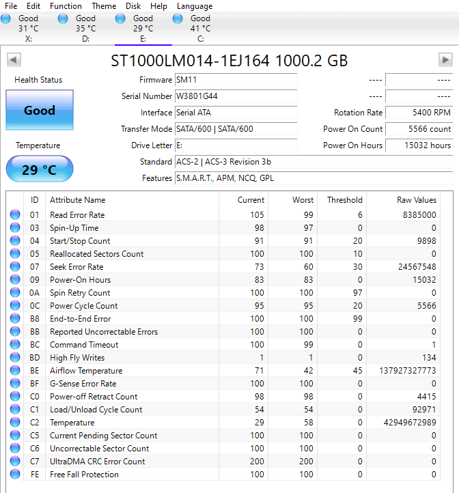This screenshot has width=459, height=493.
Task: Click status icon for Start/Stop Count
Action: (15, 240)
